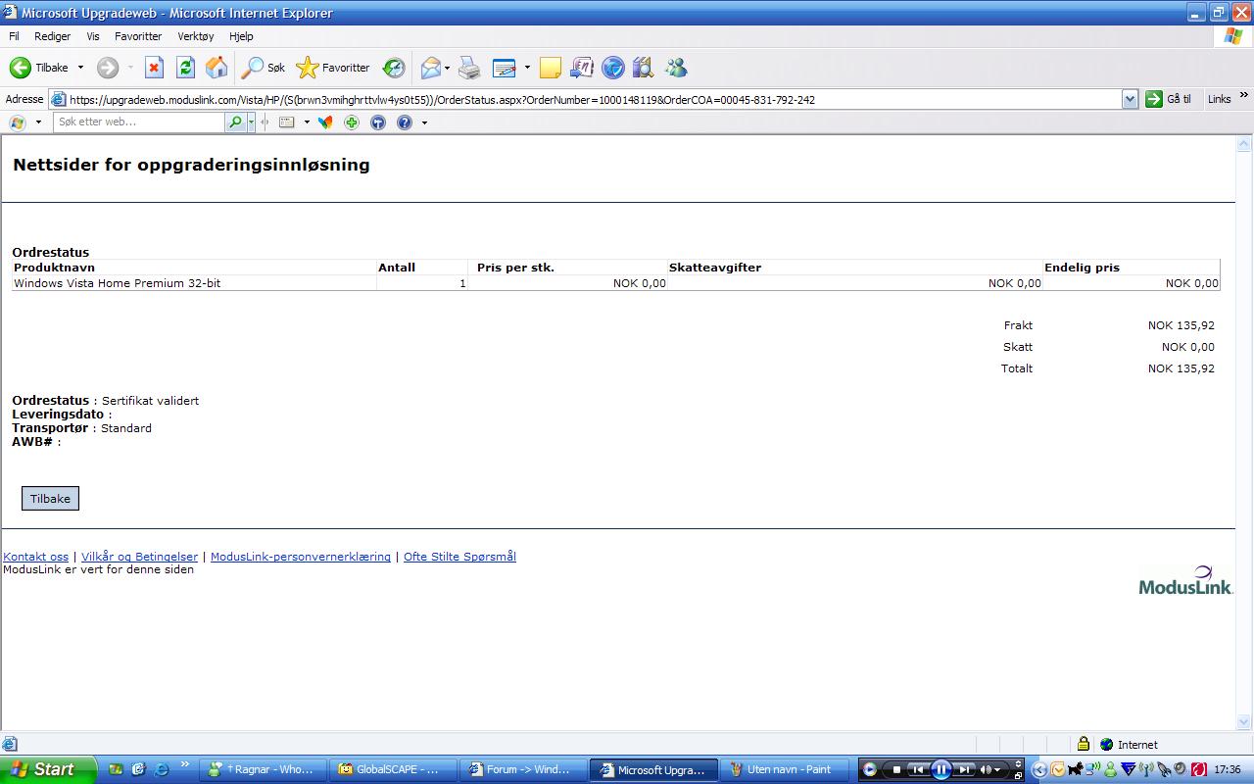
Task: Open the ModusLink-personvernerklæring link
Action: 301,557
